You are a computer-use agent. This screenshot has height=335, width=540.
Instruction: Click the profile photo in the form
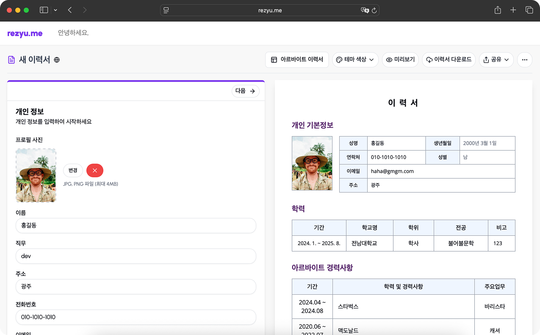tap(36, 176)
